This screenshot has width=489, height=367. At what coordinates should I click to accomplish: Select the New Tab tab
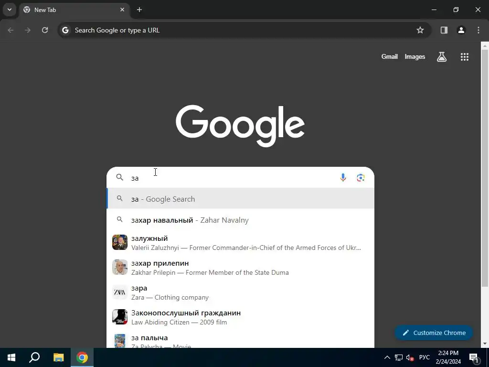pos(74,10)
